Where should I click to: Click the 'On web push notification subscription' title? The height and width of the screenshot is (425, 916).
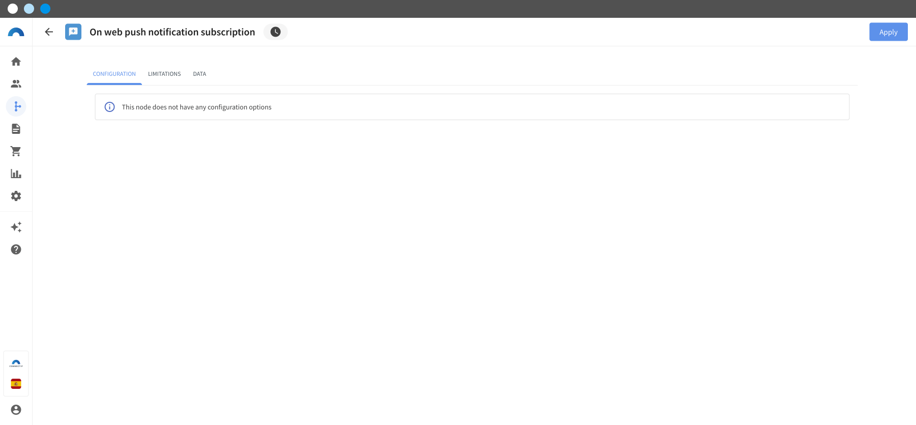[172, 32]
